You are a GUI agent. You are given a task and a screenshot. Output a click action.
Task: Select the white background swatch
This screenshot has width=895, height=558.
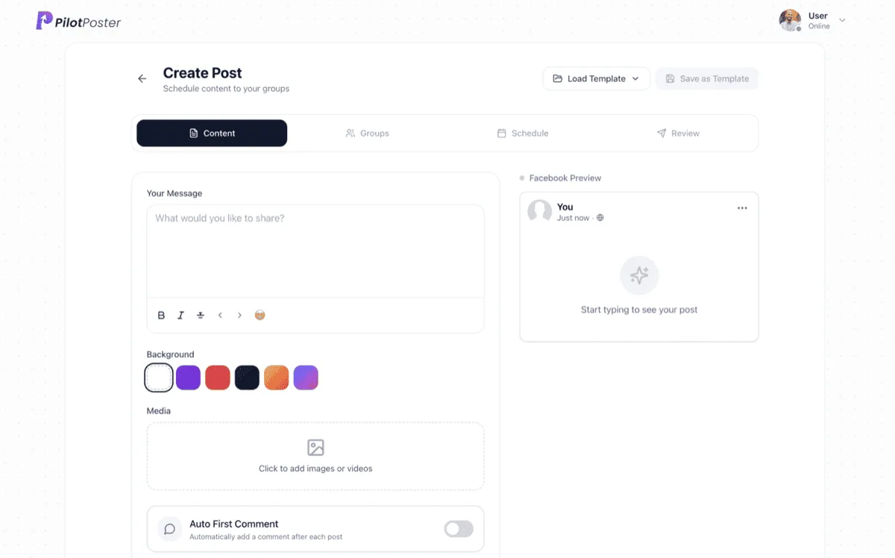click(x=159, y=377)
